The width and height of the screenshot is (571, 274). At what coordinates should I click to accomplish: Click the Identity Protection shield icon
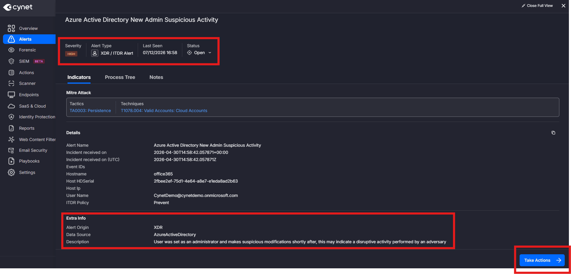pyautogui.click(x=11, y=117)
